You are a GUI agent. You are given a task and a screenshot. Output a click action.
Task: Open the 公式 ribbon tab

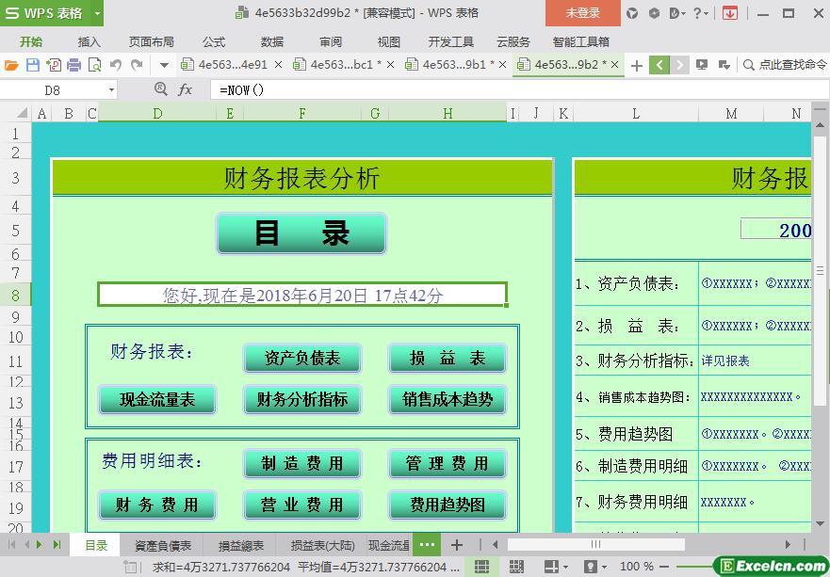click(214, 41)
